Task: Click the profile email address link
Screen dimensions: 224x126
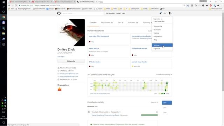Action: (x=69, y=73)
